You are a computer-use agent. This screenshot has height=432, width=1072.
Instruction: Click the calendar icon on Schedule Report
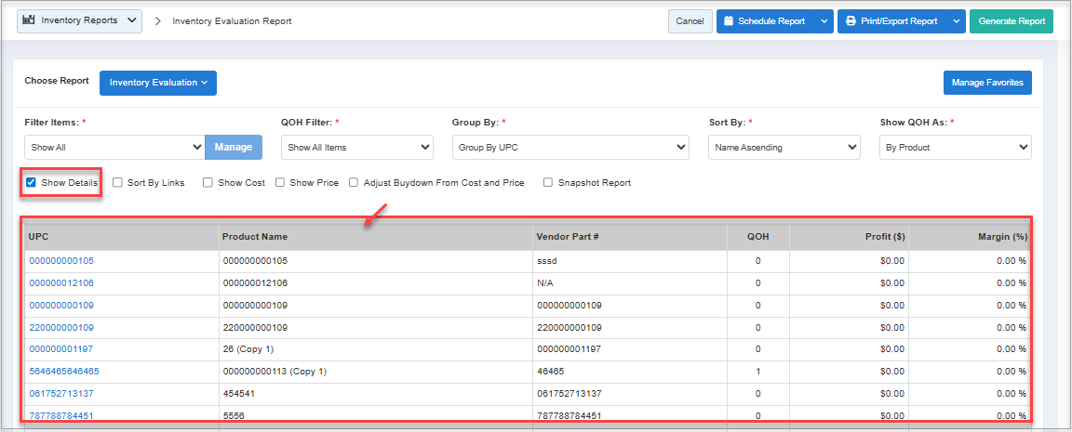(x=729, y=21)
